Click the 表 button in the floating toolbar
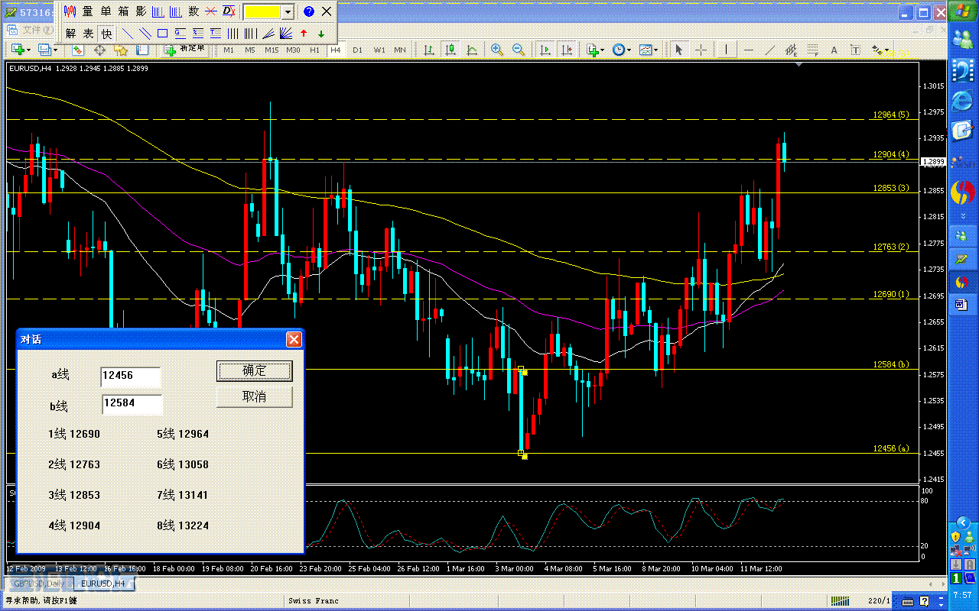Image resolution: width=979 pixels, height=611 pixels. click(x=88, y=34)
